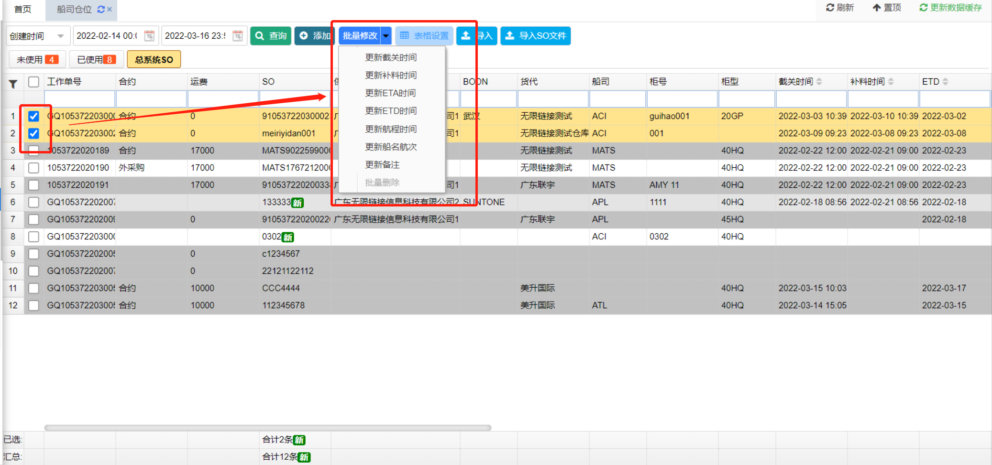
Task: Uncheck row 2 checkbox
Action: pyautogui.click(x=33, y=133)
